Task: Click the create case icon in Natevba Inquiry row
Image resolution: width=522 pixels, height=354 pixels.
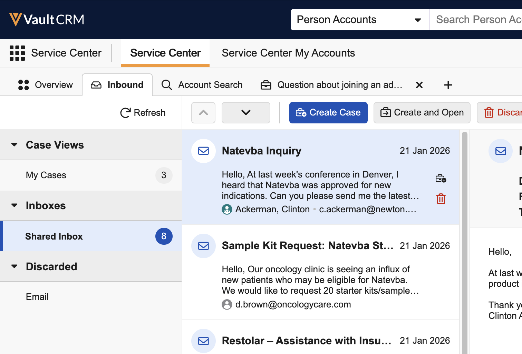Action: (441, 179)
